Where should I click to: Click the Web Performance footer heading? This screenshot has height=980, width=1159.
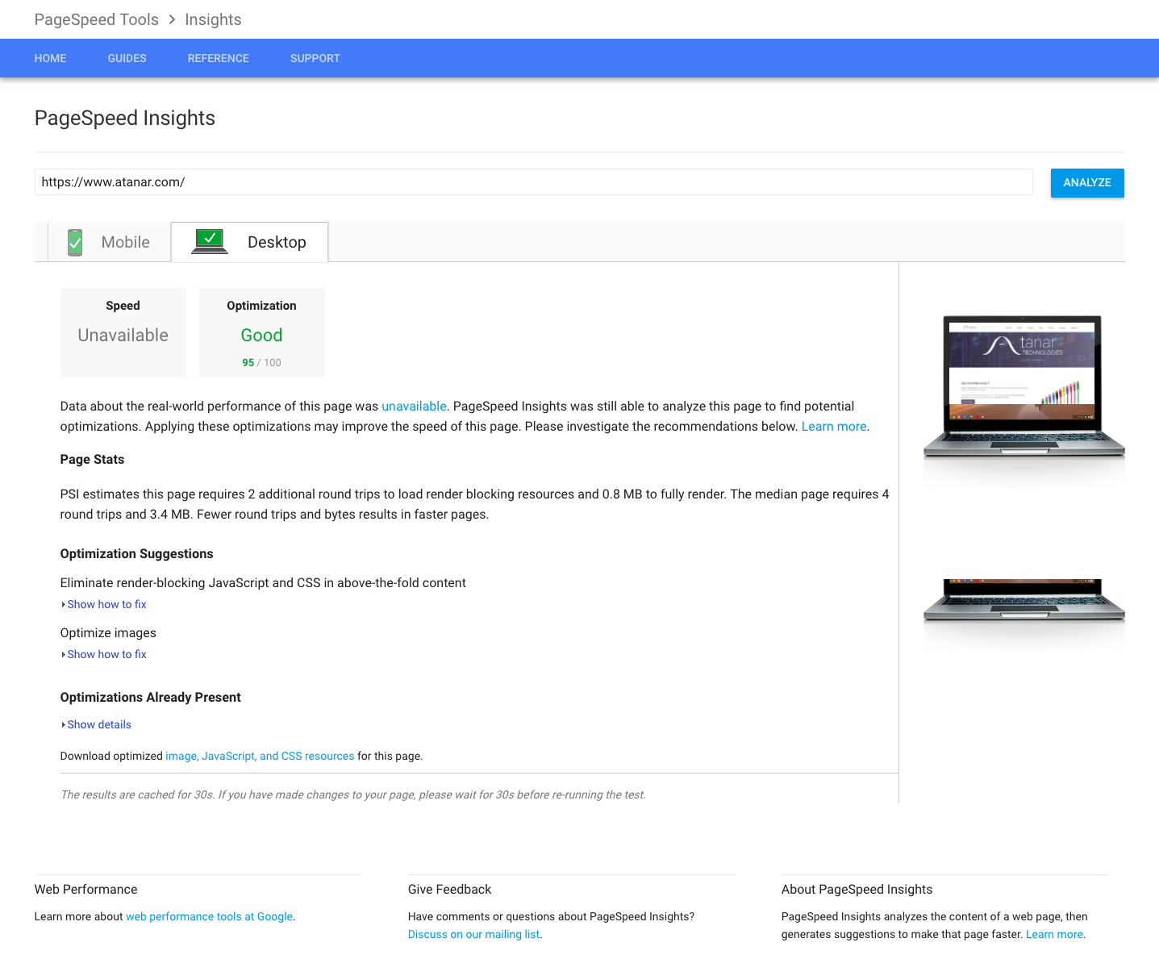85,889
